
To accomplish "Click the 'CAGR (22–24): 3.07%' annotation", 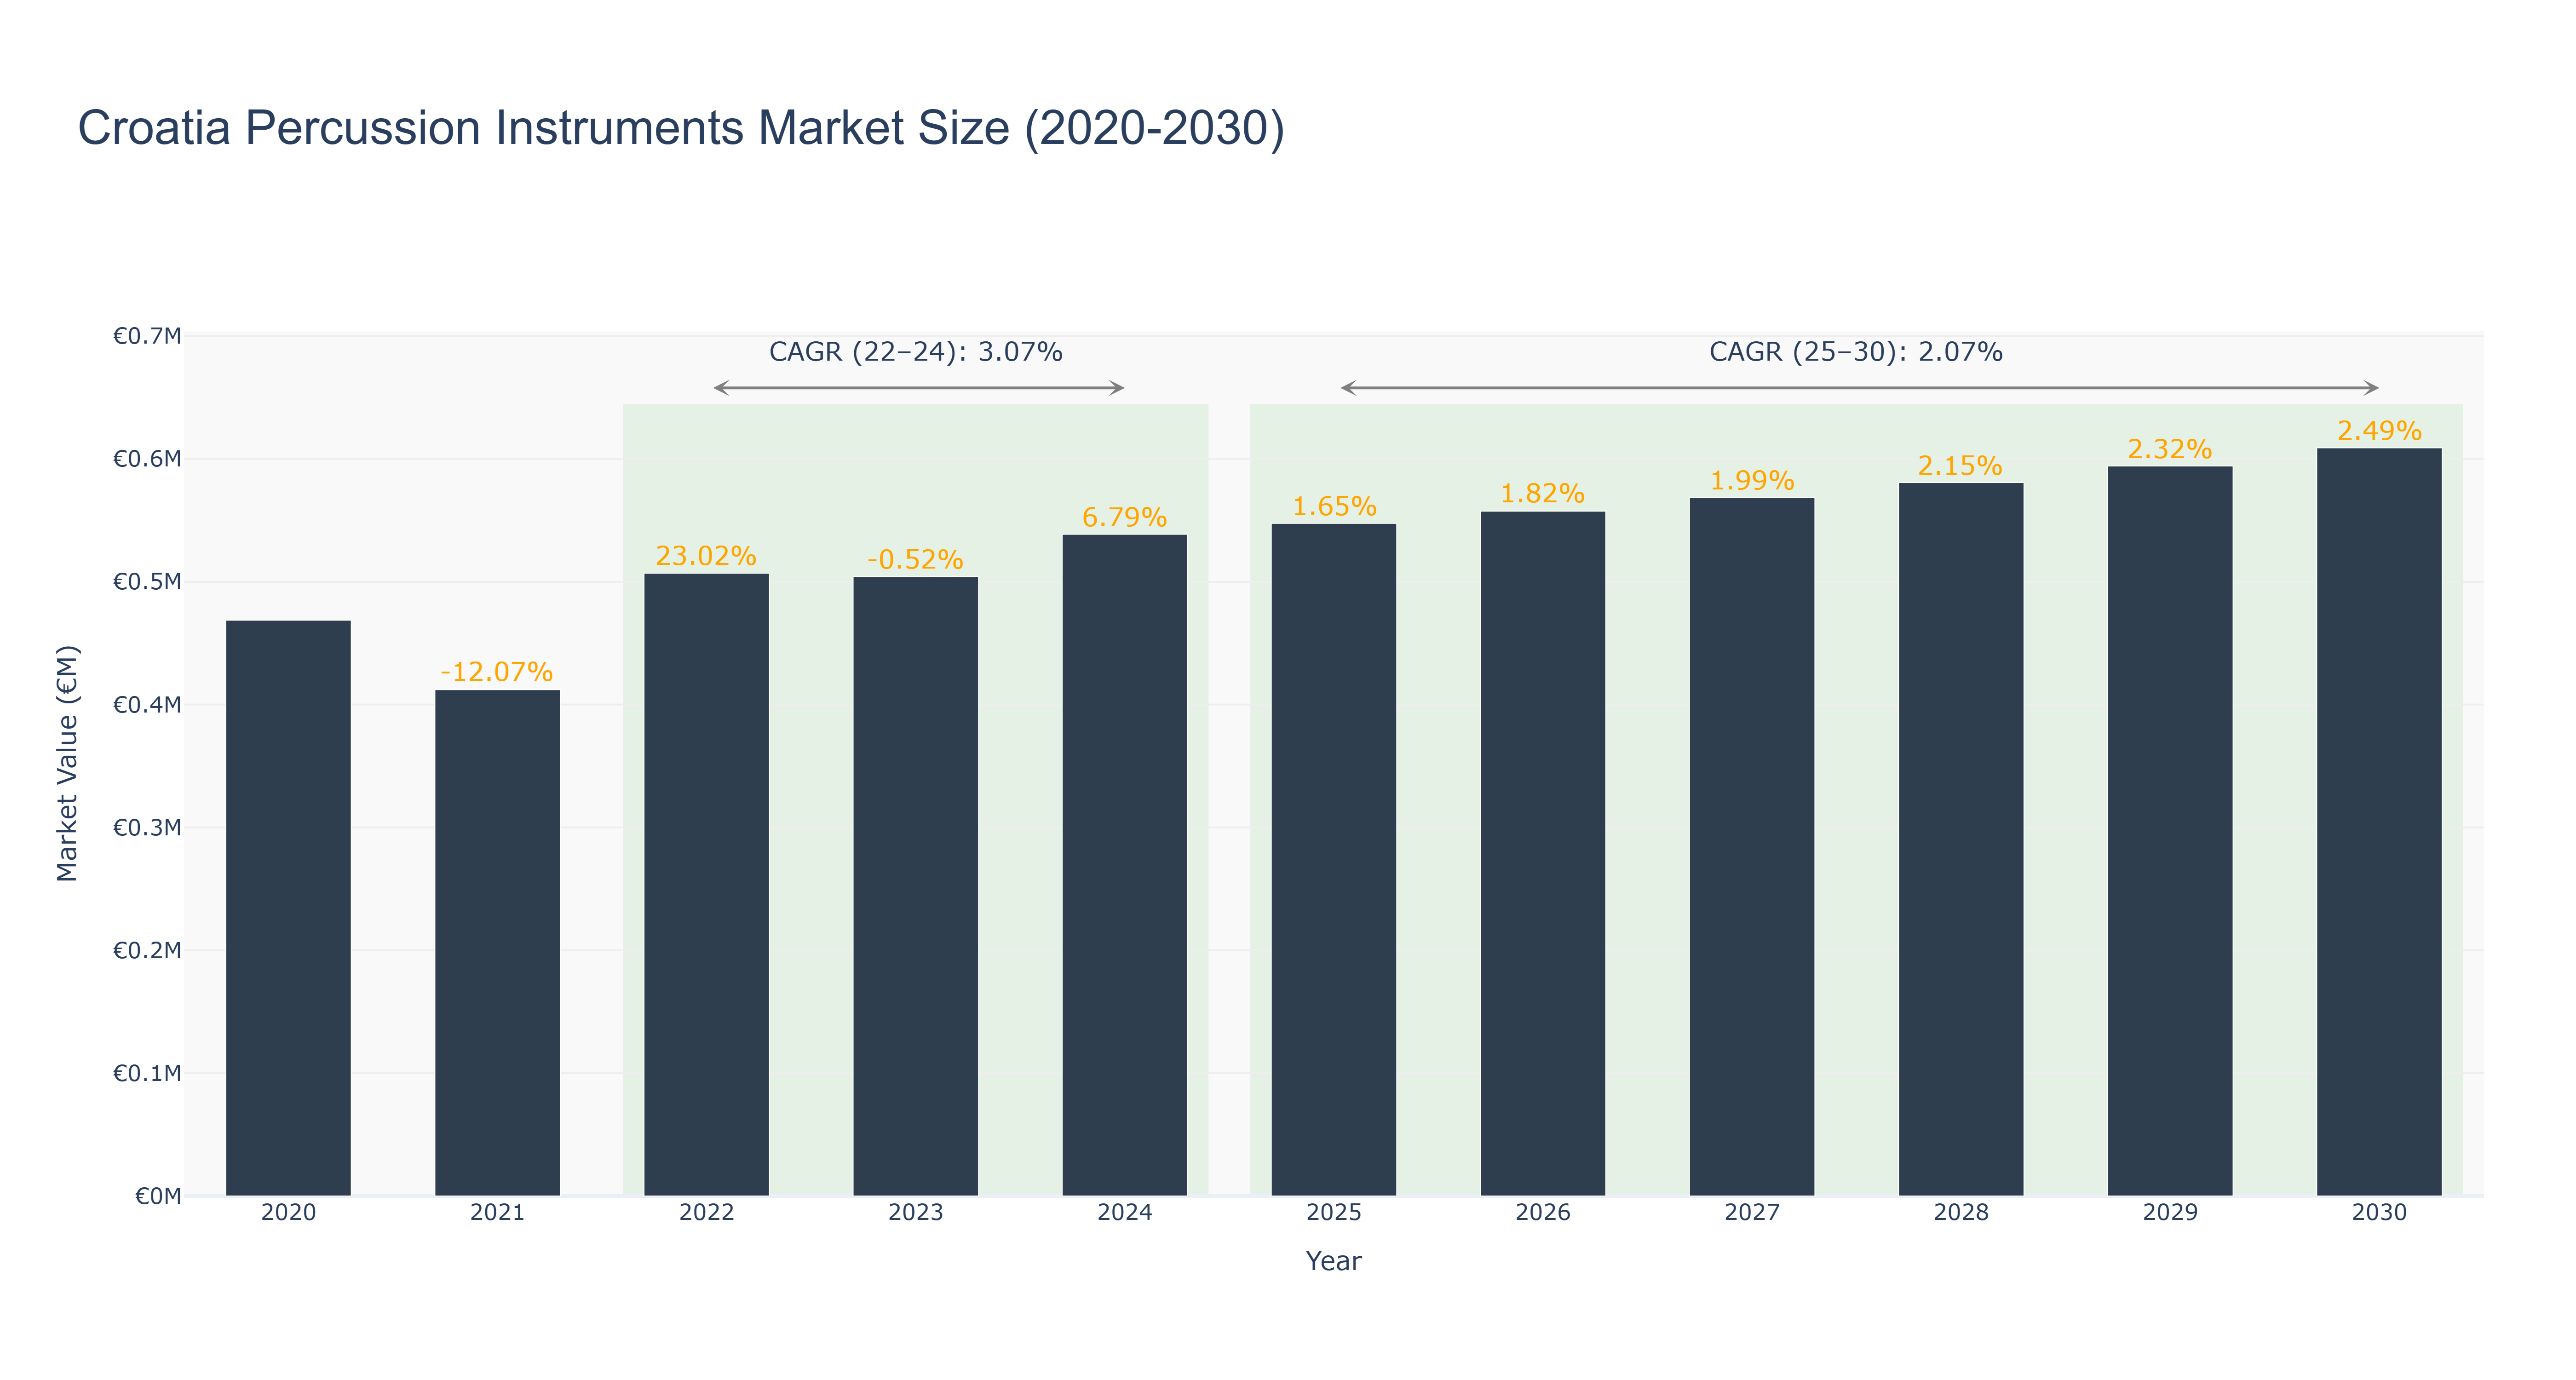I will coord(916,352).
